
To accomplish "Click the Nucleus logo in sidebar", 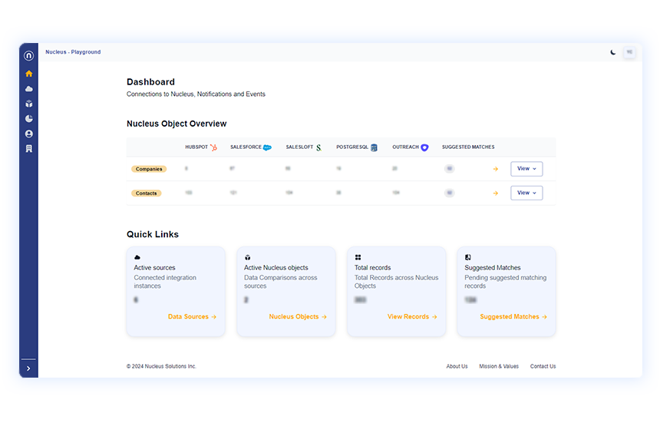I will pos(28,55).
